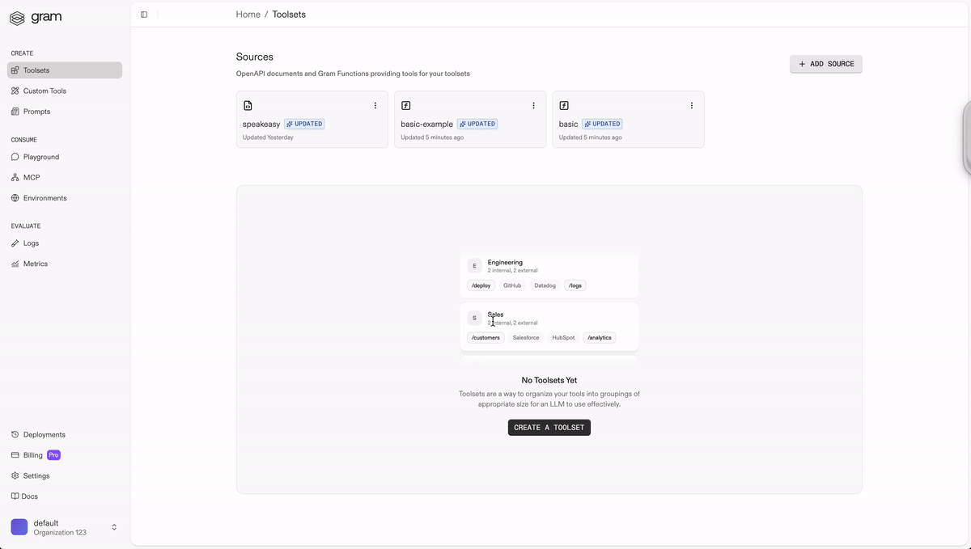Click the purple default organization avatar
Viewport: 971px width, 549px height.
[19, 527]
